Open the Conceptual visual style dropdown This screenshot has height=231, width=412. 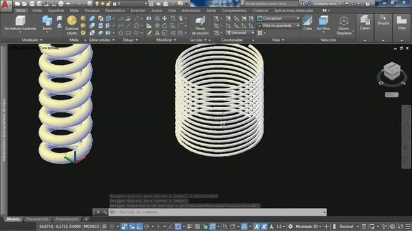pos(278,19)
